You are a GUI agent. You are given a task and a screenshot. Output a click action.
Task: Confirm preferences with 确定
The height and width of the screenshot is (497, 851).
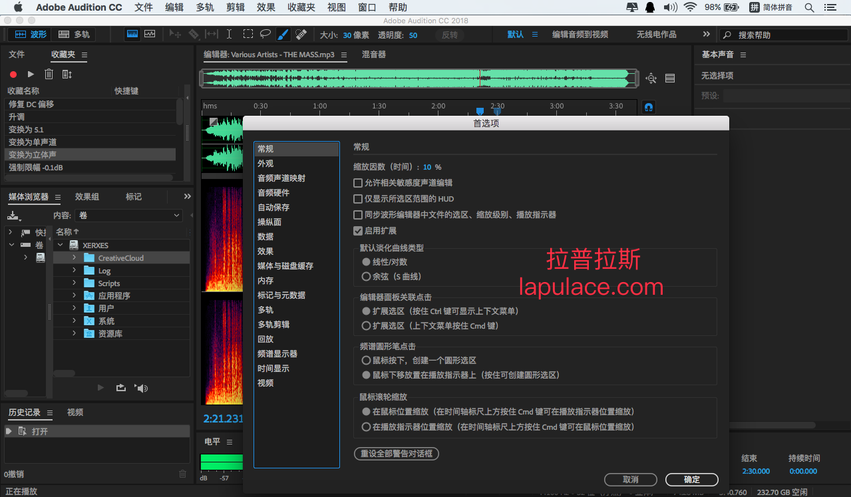coord(692,479)
